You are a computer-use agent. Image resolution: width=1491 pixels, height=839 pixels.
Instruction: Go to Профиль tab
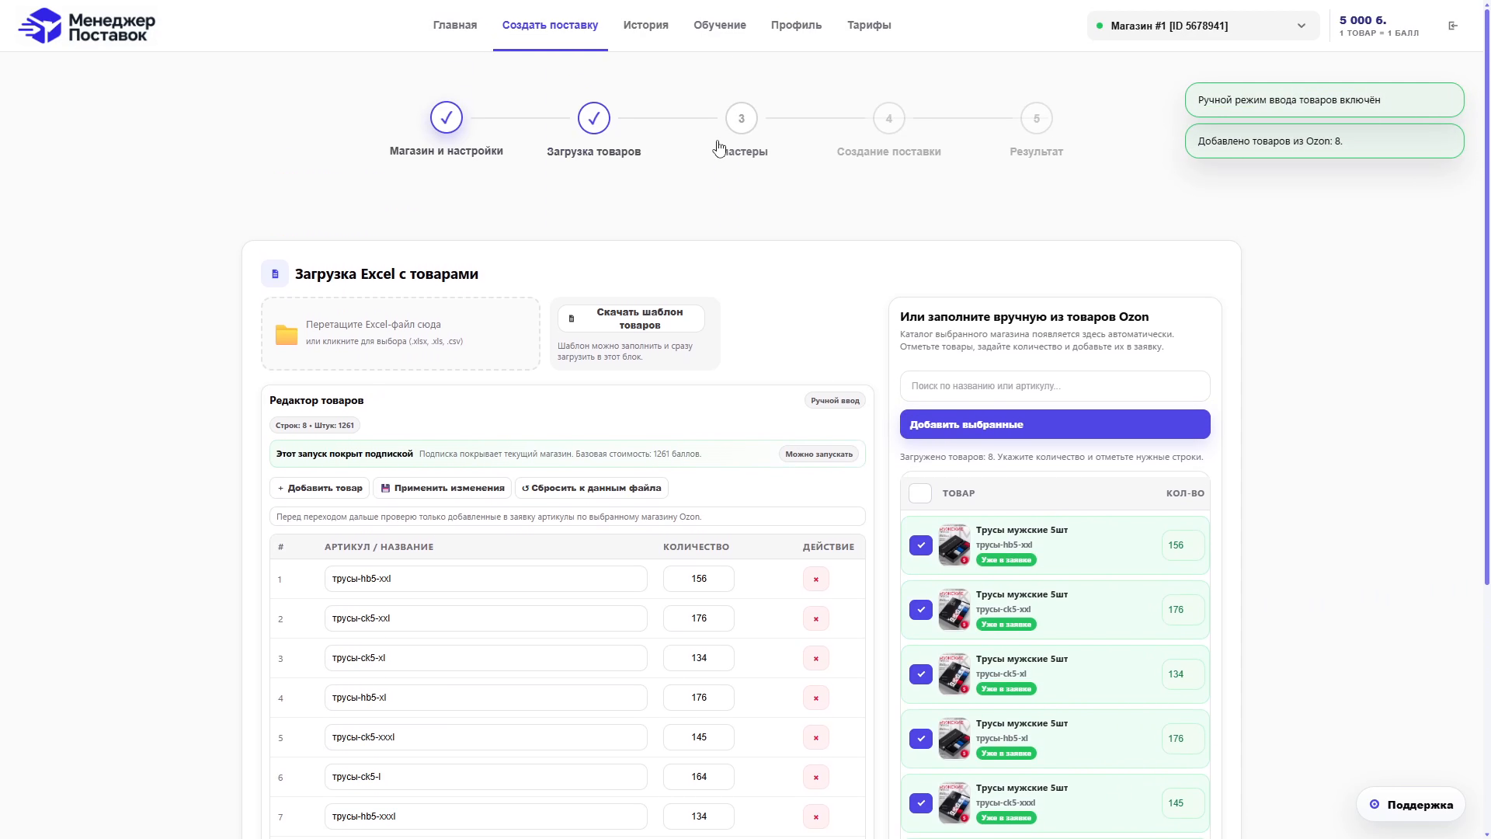796,25
